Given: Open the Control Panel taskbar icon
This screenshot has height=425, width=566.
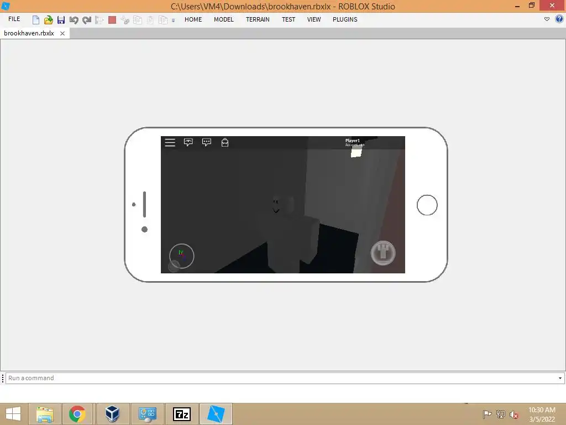Looking at the screenshot, I should (147, 414).
